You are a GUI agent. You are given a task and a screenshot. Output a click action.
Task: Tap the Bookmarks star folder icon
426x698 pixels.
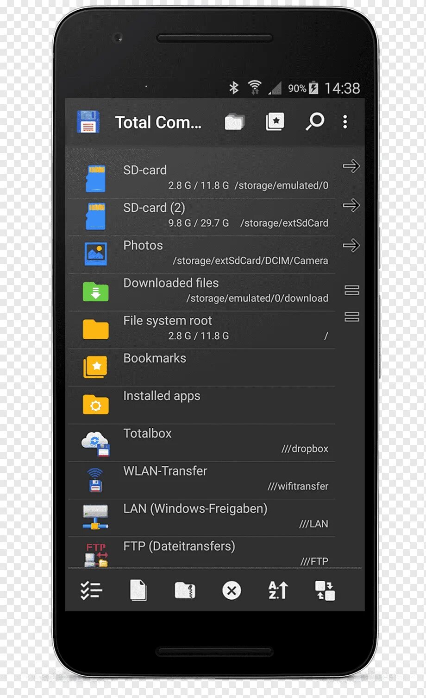pos(95,367)
